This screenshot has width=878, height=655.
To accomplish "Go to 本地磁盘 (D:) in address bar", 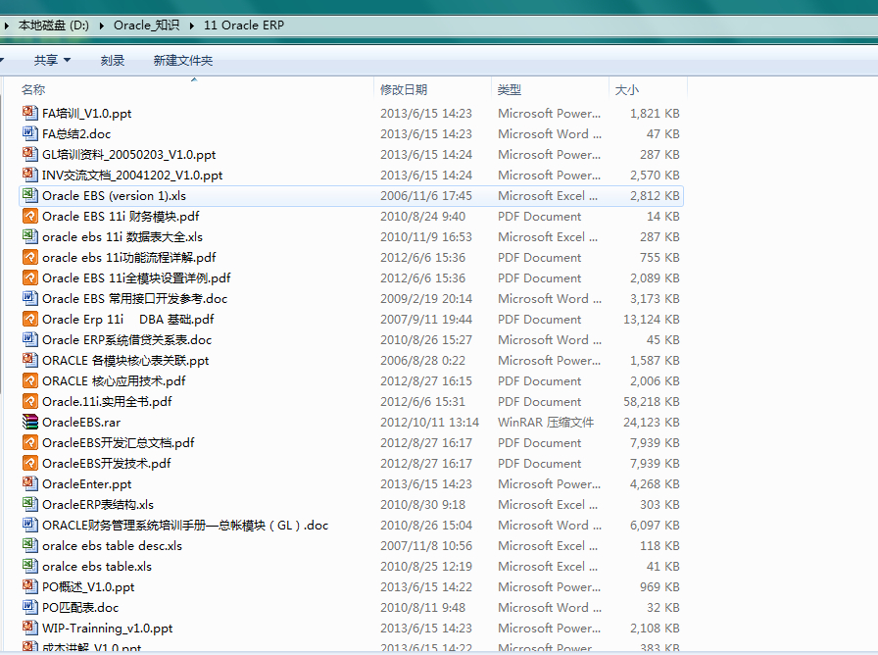I will [x=54, y=25].
